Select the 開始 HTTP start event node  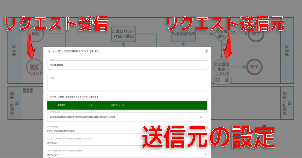point(34,67)
